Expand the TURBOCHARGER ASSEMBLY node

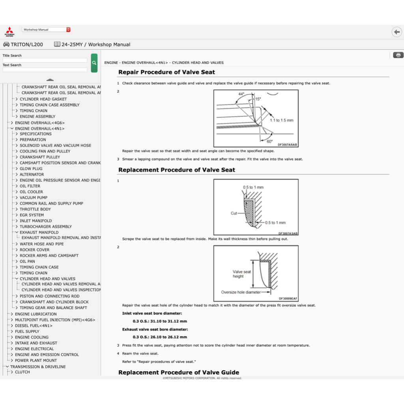17,227
